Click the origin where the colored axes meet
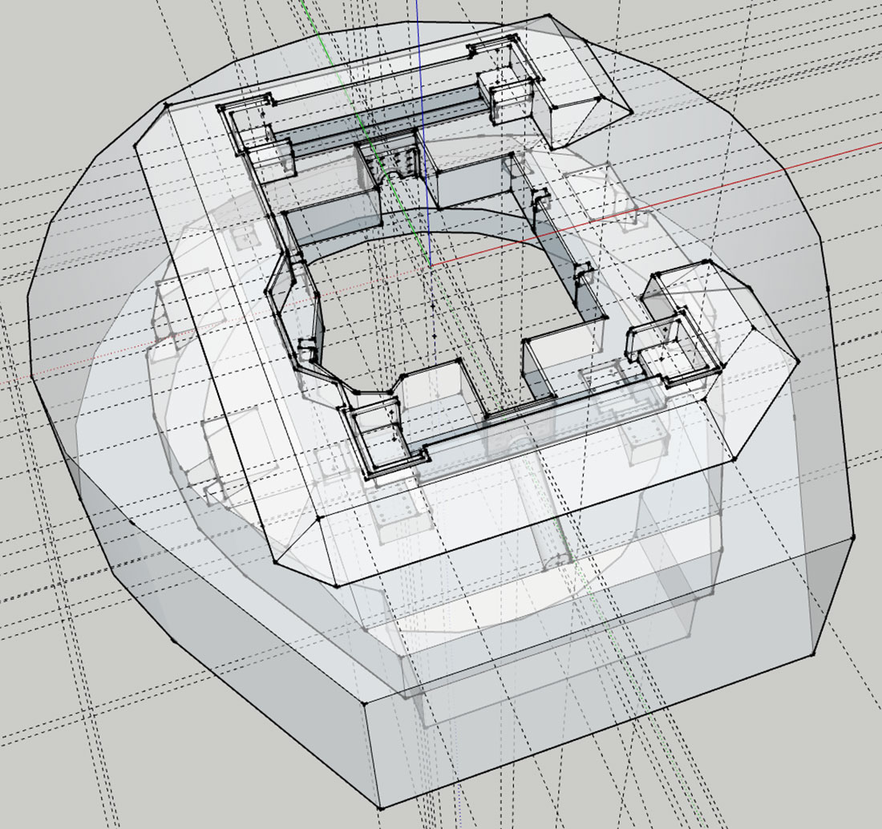Screen dimensions: 882x829 click(x=430, y=265)
